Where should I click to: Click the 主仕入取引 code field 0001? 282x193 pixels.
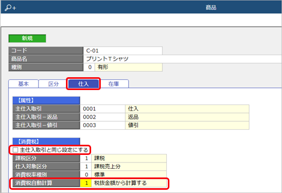coord(102,109)
